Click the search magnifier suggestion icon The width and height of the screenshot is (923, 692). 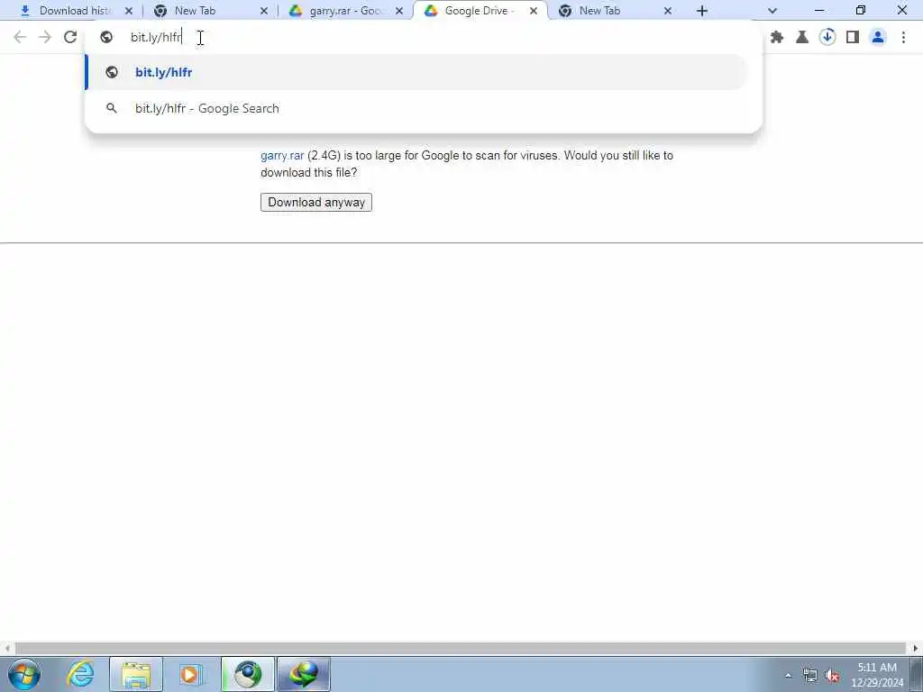point(111,108)
